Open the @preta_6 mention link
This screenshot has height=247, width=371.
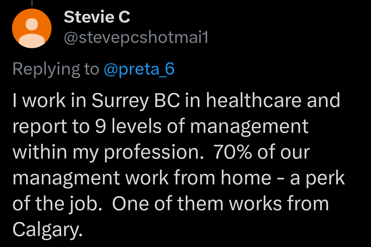139,69
